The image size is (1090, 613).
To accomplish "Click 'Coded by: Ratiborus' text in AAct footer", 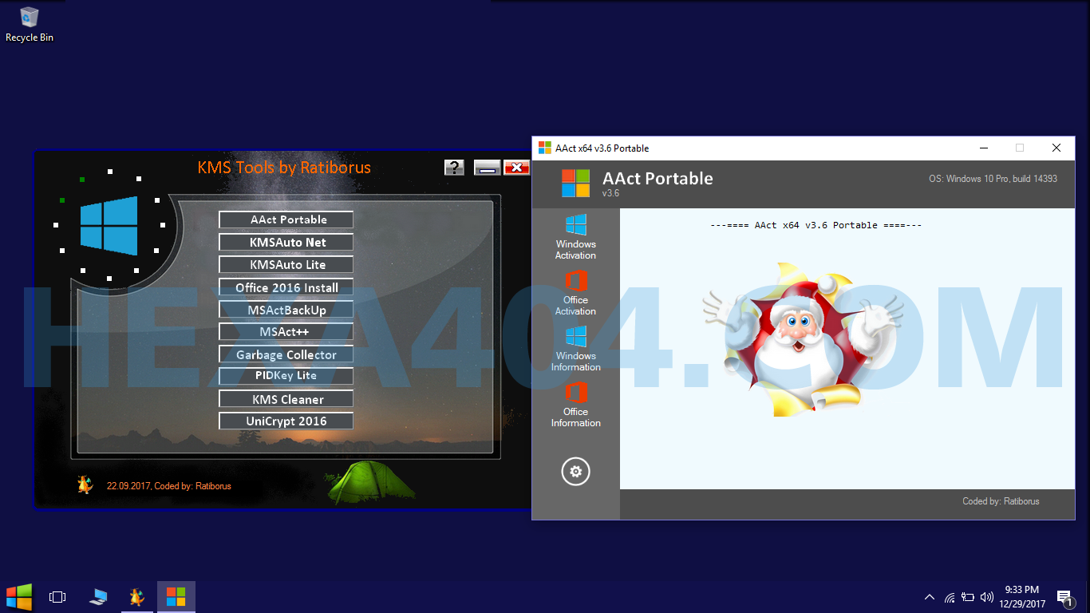I will tap(1001, 501).
